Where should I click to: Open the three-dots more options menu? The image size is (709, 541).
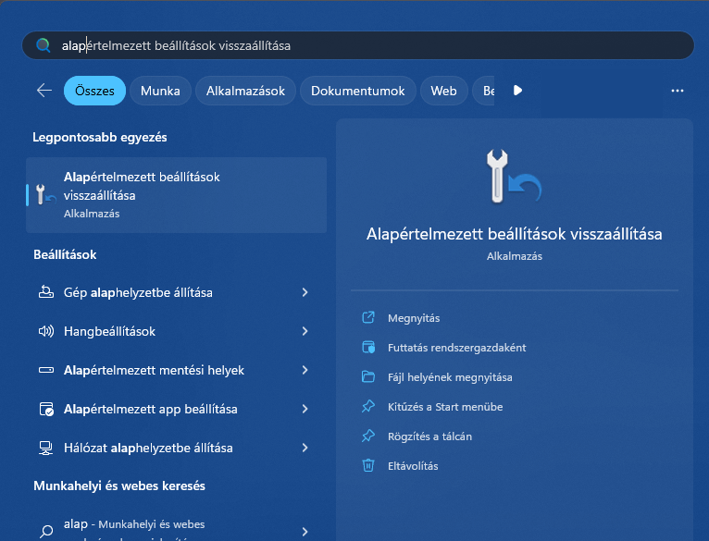pyautogui.click(x=677, y=91)
